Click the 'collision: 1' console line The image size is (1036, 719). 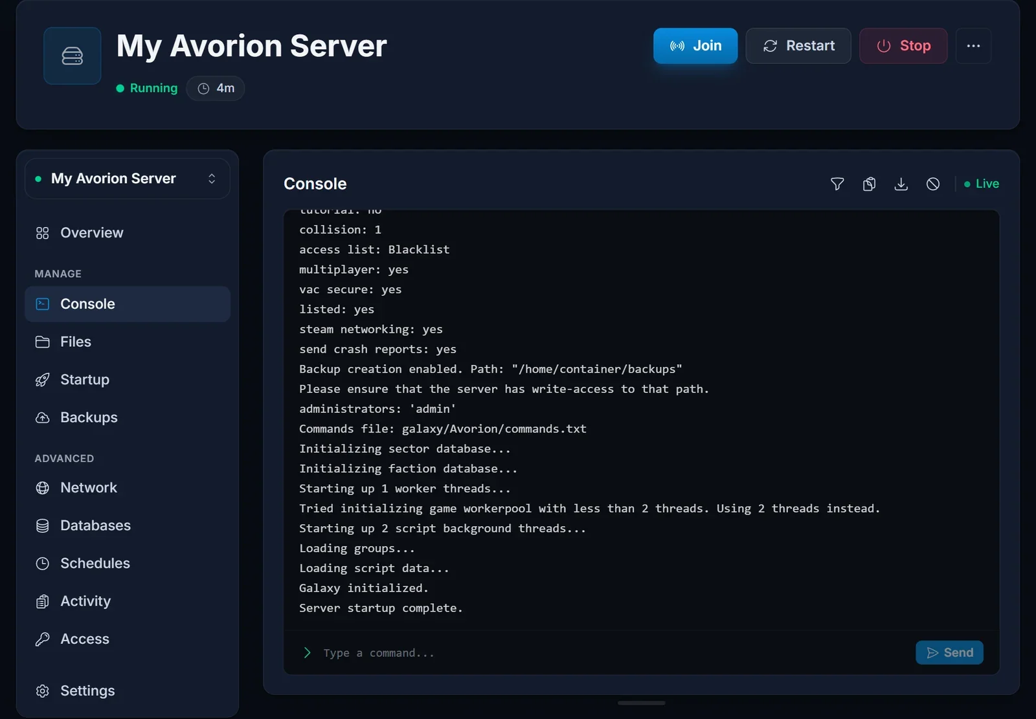pos(340,230)
